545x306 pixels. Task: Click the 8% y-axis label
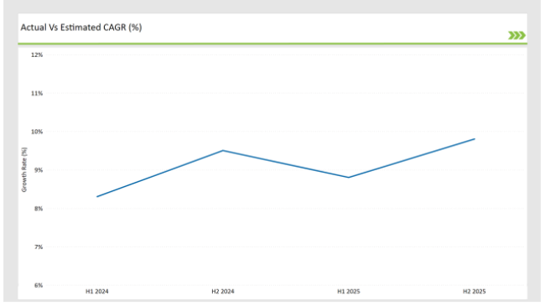(39, 209)
